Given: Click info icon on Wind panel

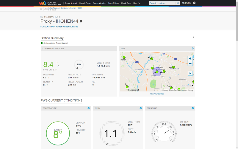Looking at the screenshot, I should 140,108.
